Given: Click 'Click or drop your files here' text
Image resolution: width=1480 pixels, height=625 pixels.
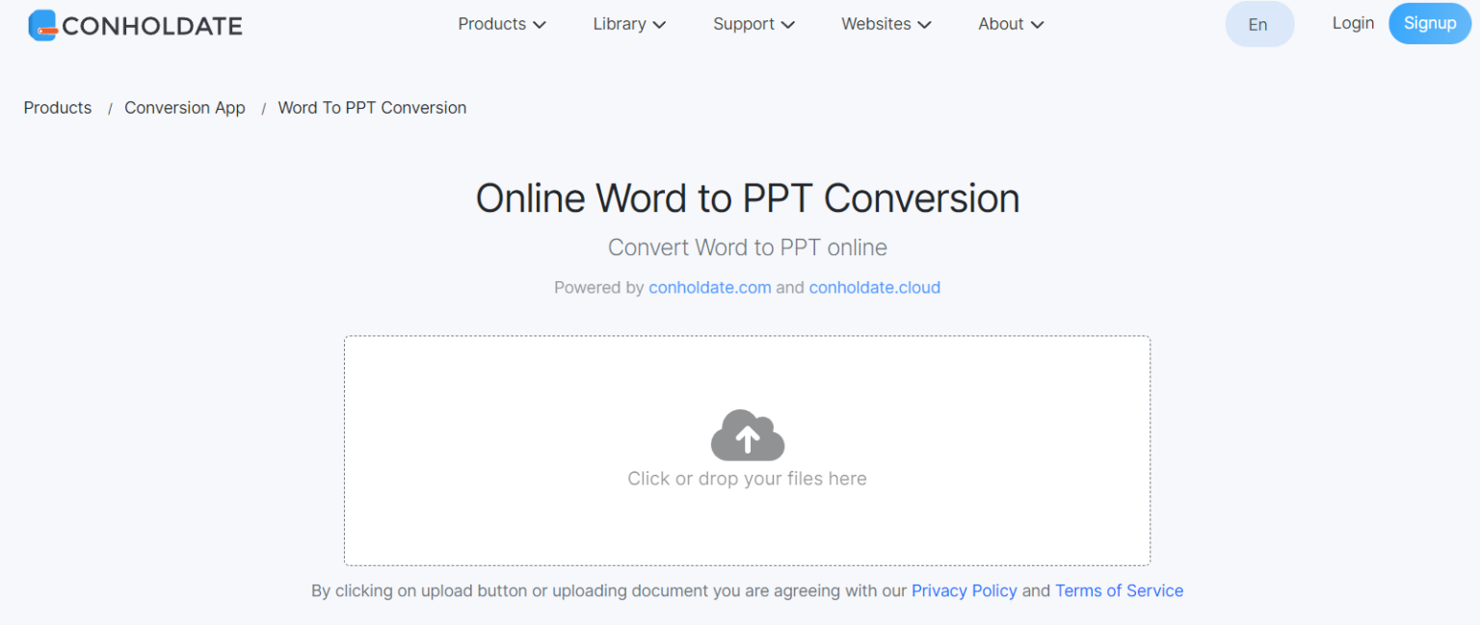Looking at the screenshot, I should pos(748,479).
